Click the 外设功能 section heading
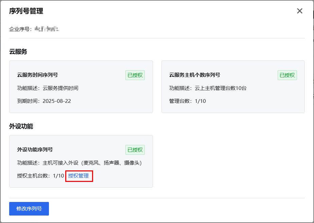The height and width of the screenshot is (223, 314). pos(21,126)
